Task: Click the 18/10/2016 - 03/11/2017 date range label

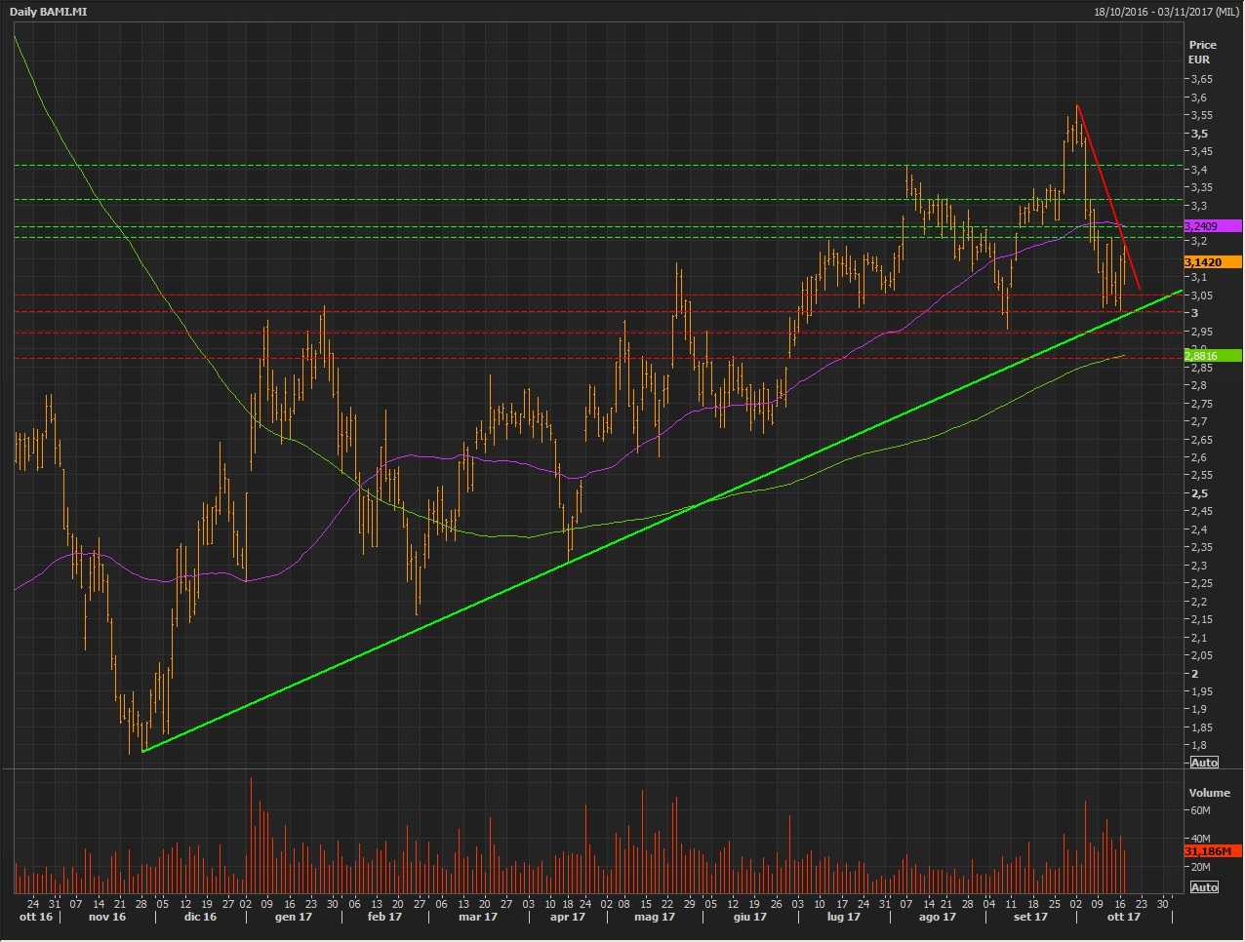Action: click(1166, 12)
